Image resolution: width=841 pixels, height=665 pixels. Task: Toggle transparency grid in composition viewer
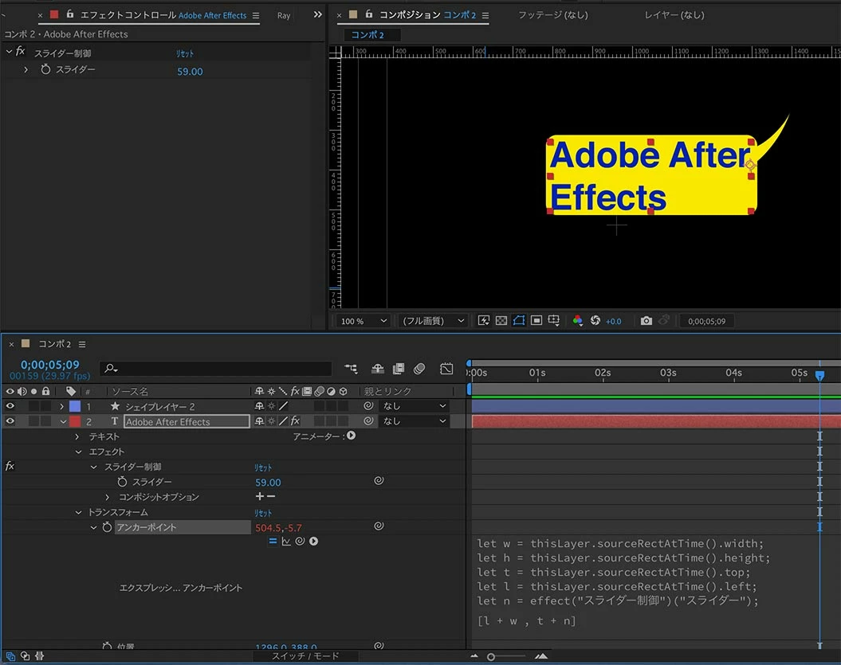[501, 320]
